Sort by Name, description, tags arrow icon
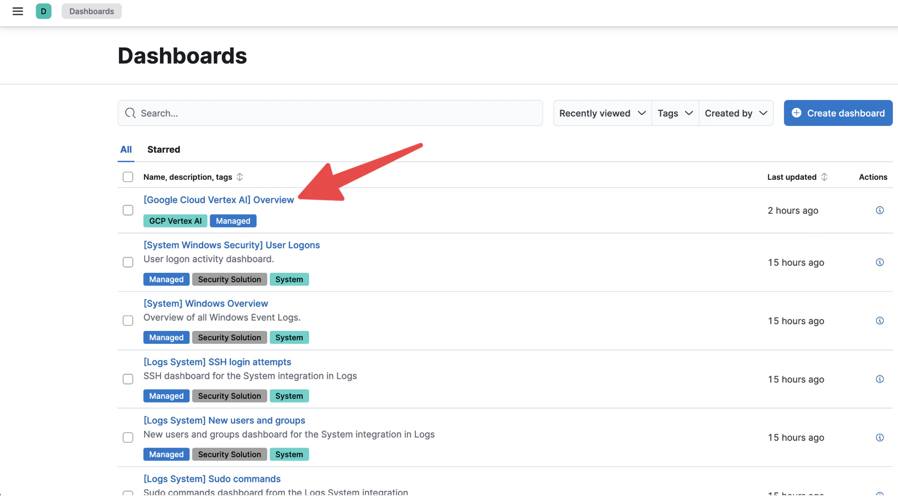 click(x=239, y=177)
